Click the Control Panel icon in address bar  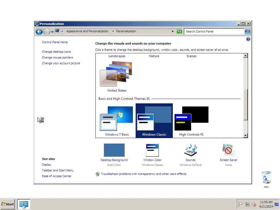57,31
